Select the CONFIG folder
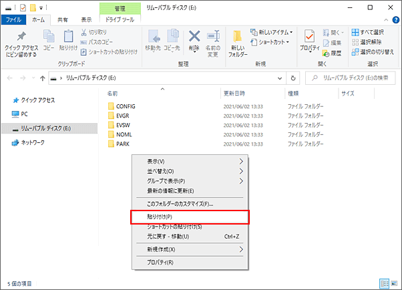402x290 pixels. point(126,106)
